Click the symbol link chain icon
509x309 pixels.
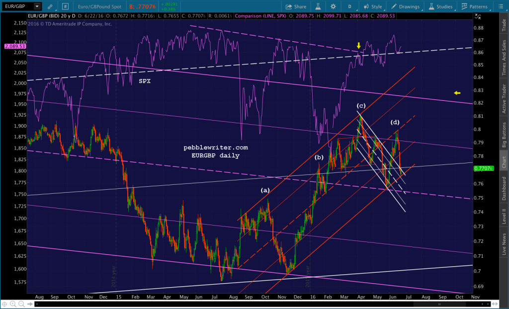point(50,6)
